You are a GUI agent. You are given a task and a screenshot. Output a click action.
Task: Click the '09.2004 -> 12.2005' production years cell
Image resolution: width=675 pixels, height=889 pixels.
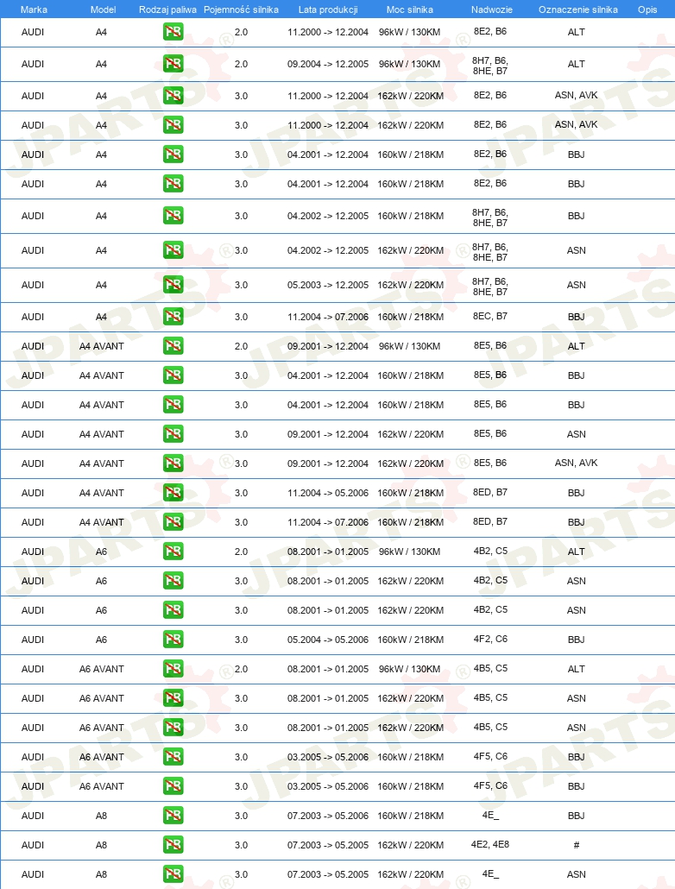[x=328, y=64]
